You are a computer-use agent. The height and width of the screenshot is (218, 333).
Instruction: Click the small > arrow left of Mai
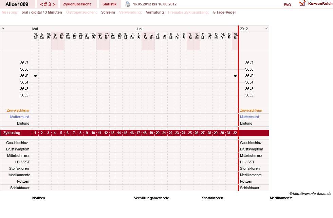[3, 28]
